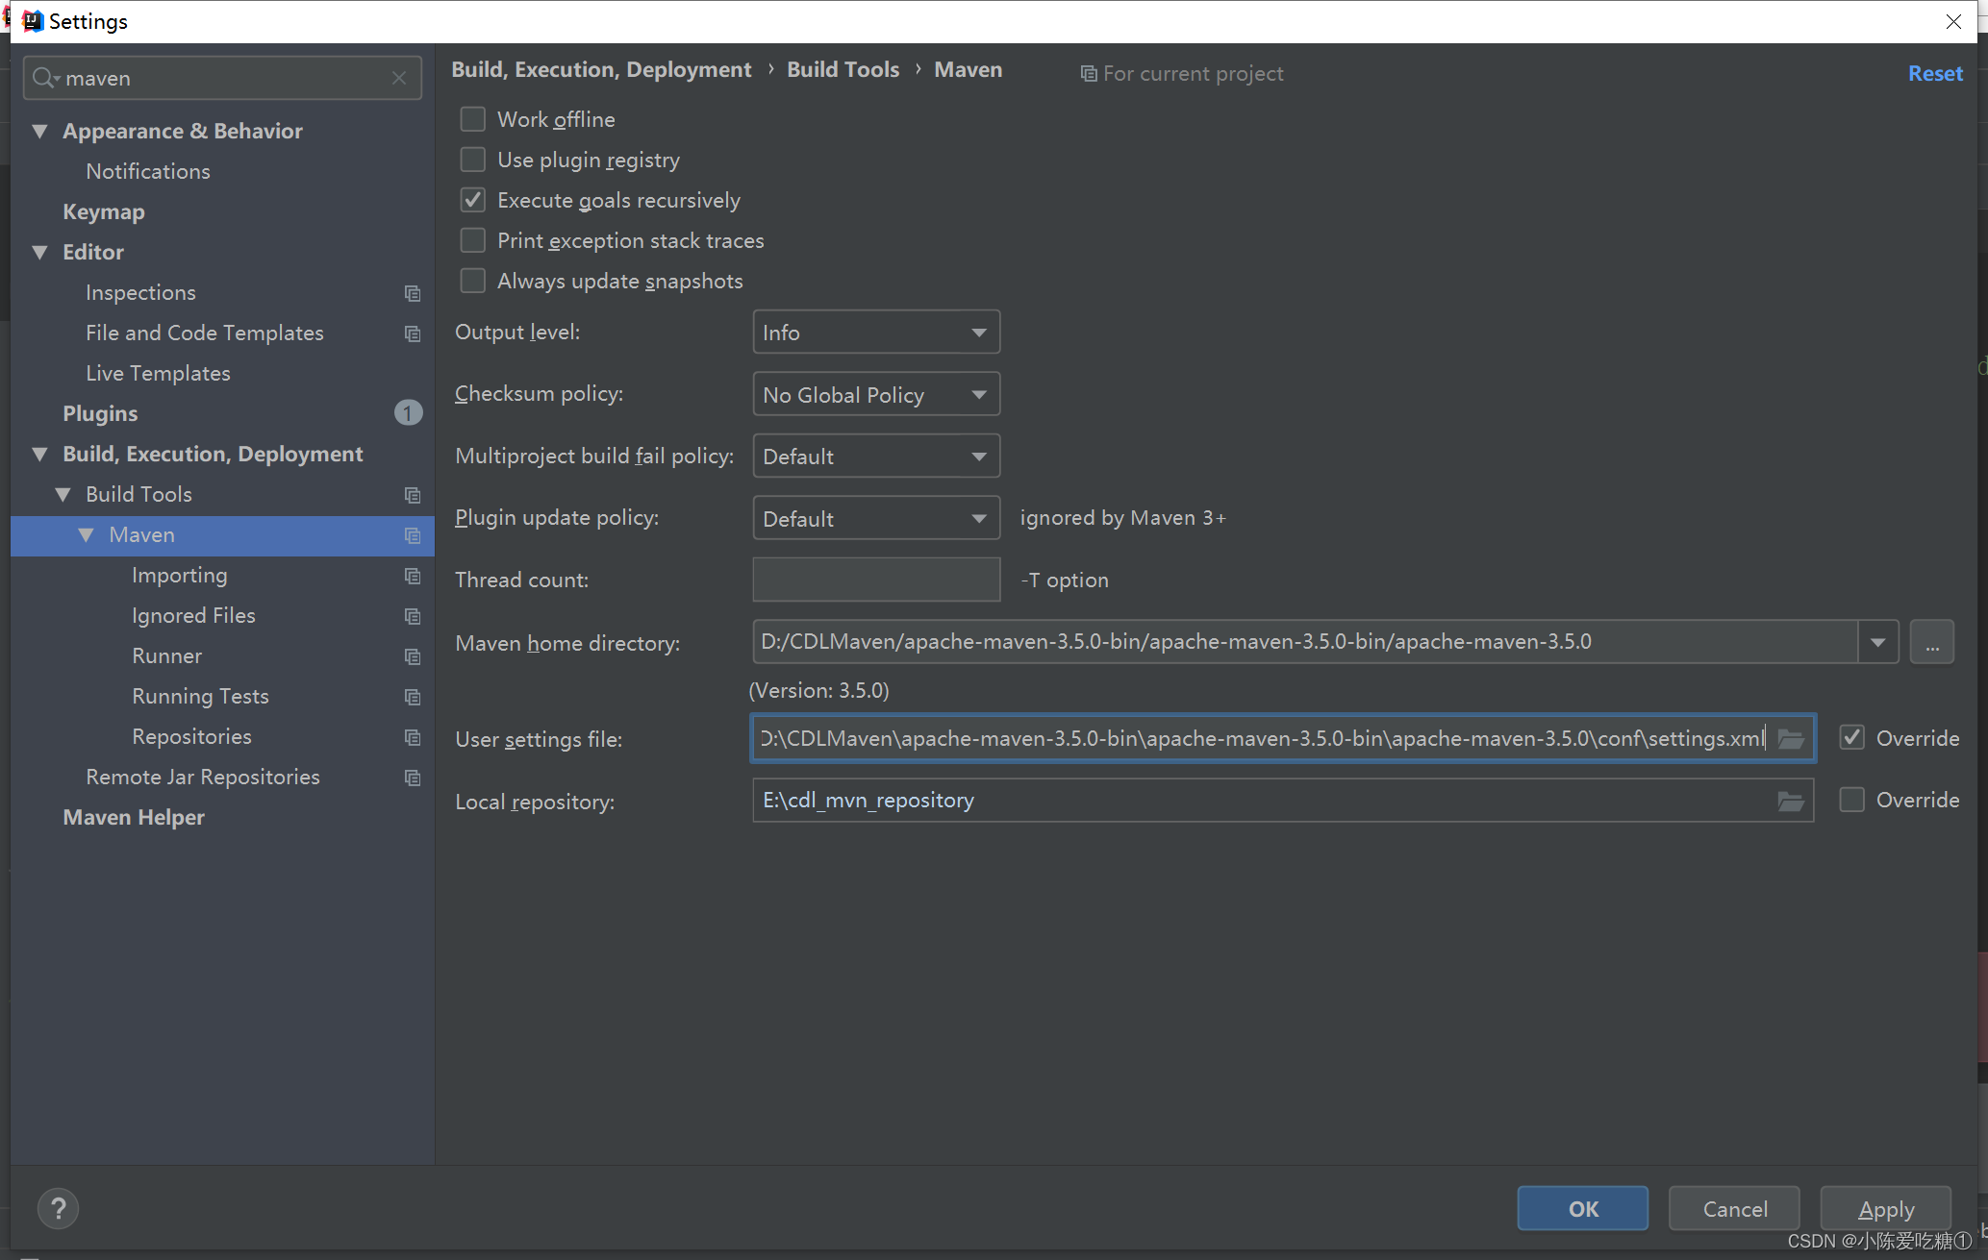The image size is (1988, 1260).
Task: Click the folder icon in Local repository field
Action: (1790, 801)
